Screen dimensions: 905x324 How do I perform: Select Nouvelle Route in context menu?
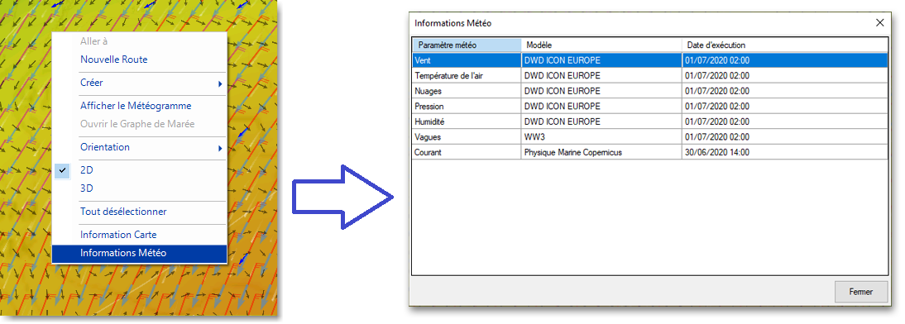[x=139, y=60]
